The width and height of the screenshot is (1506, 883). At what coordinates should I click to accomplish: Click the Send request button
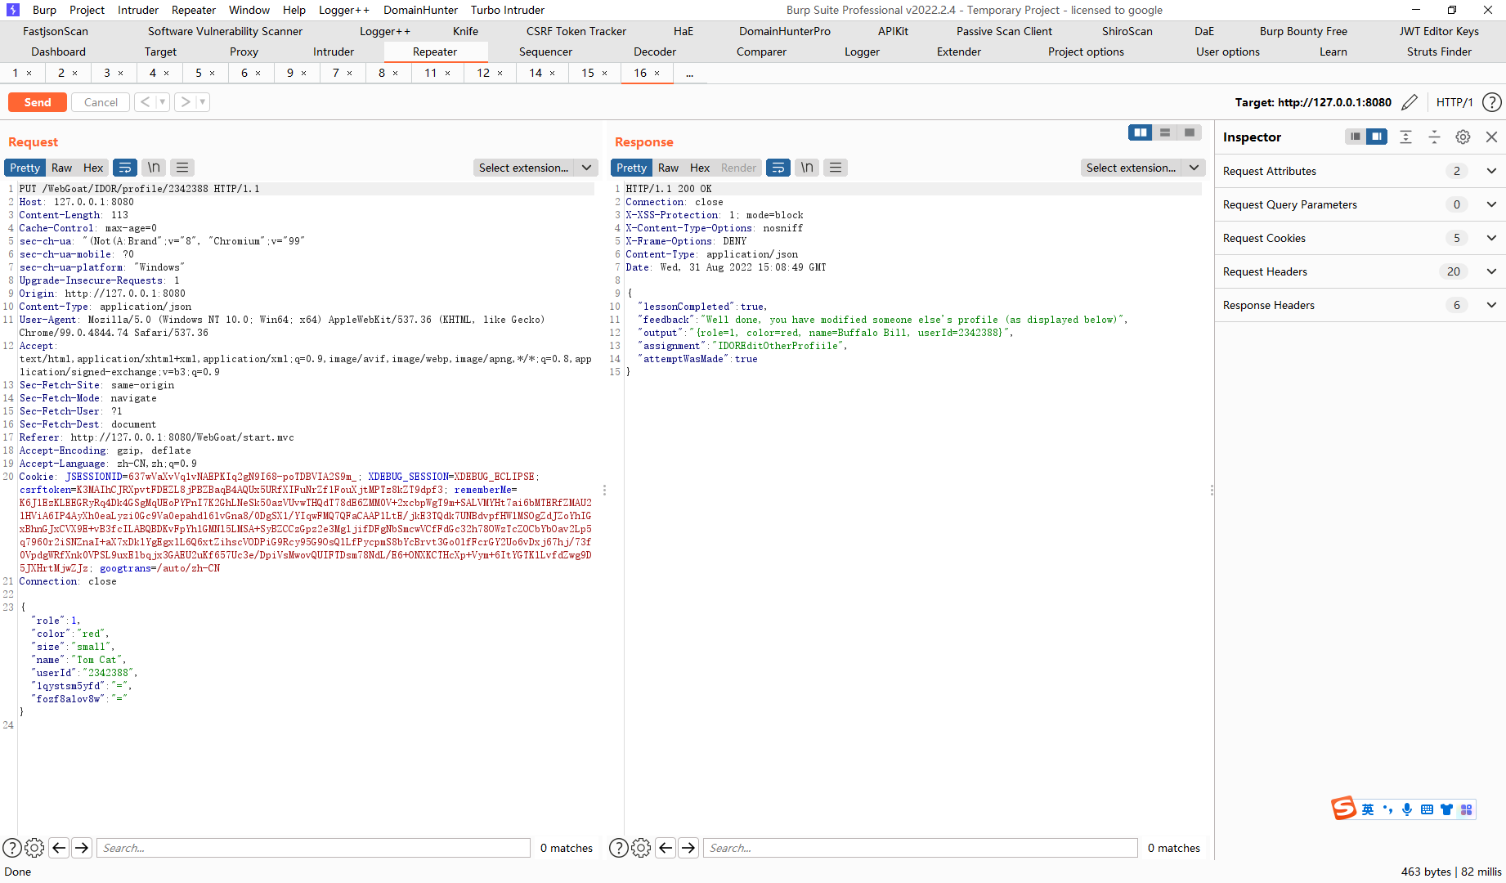coord(38,102)
